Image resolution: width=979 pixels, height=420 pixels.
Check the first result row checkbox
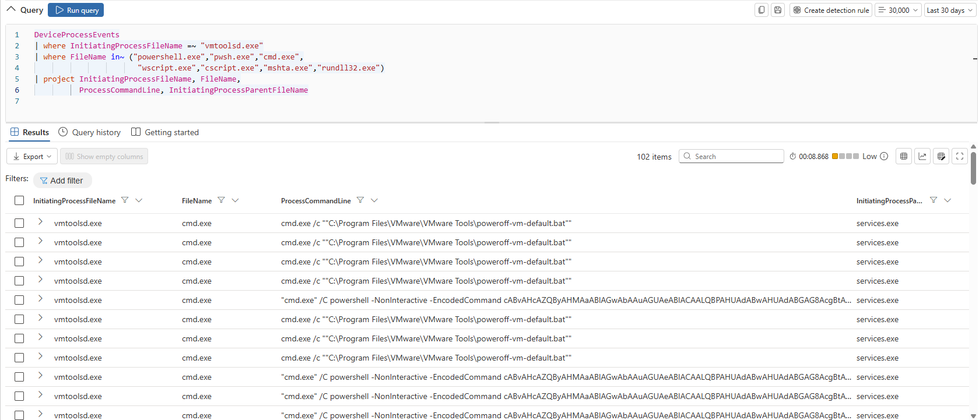point(19,223)
